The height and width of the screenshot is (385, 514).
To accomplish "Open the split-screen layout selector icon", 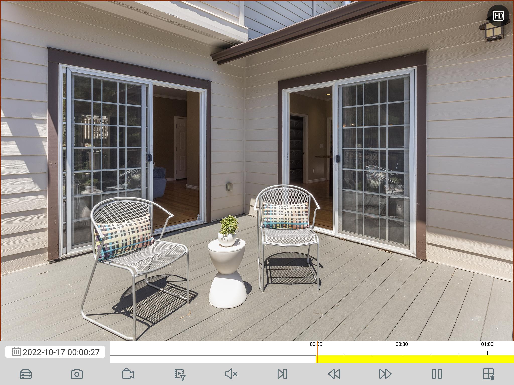I will coord(488,374).
